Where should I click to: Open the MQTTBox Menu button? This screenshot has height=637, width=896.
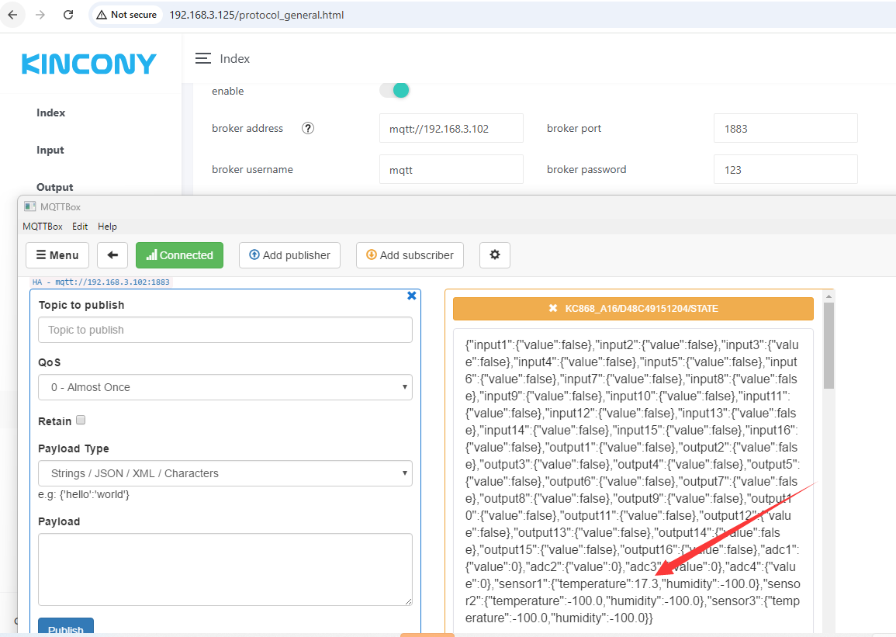pyautogui.click(x=57, y=255)
